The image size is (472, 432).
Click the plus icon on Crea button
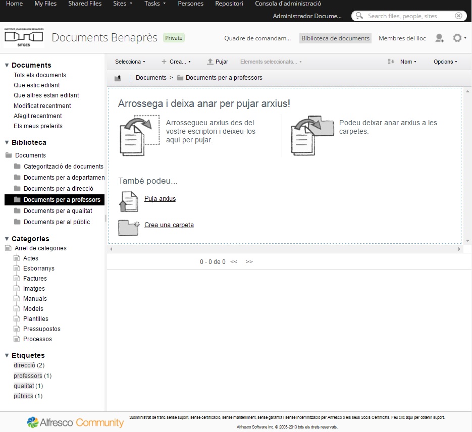point(164,62)
